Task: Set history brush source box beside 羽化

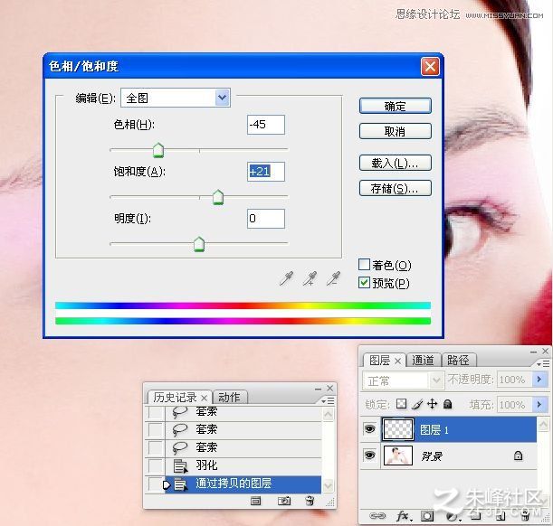Action: 155,465
